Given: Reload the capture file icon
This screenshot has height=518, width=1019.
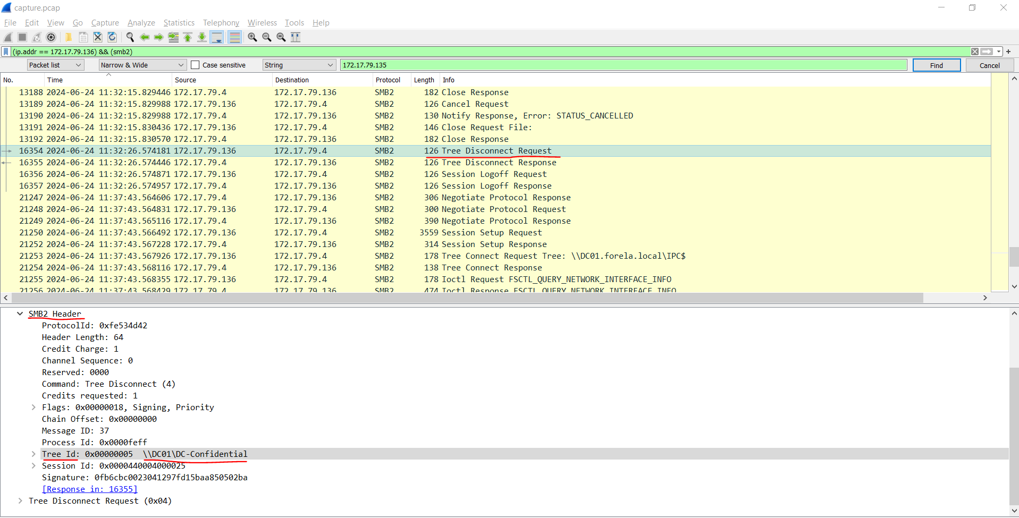Looking at the screenshot, I should pos(112,37).
